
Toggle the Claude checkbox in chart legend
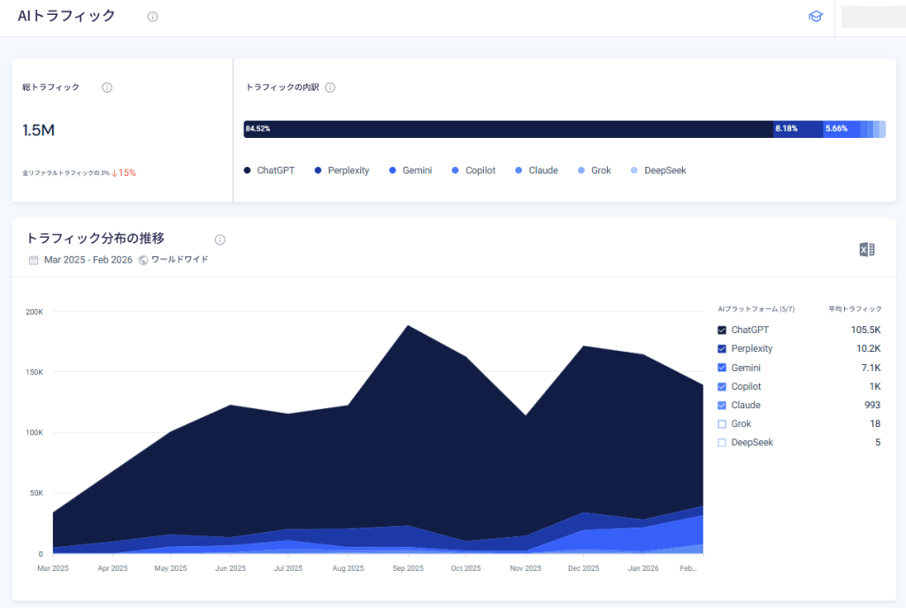722,405
